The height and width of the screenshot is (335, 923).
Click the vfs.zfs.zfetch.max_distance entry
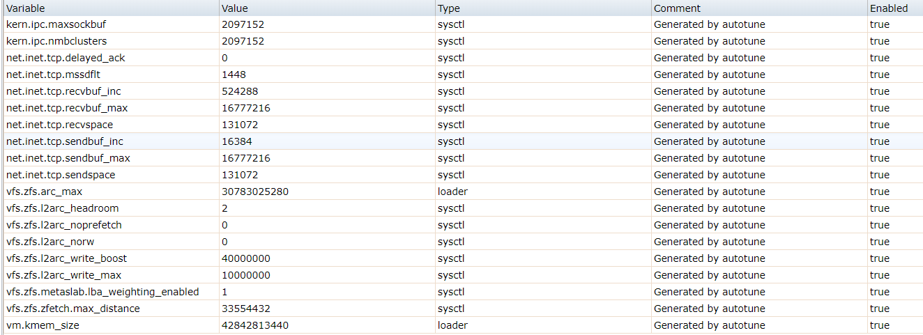(73, 309)
